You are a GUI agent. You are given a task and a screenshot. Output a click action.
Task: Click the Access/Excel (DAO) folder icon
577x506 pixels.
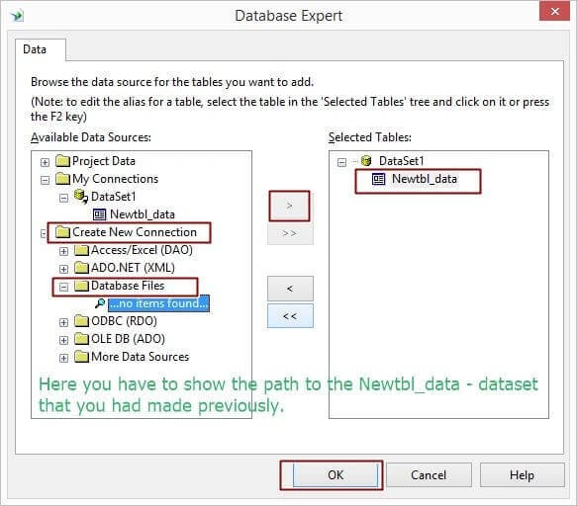81,250
